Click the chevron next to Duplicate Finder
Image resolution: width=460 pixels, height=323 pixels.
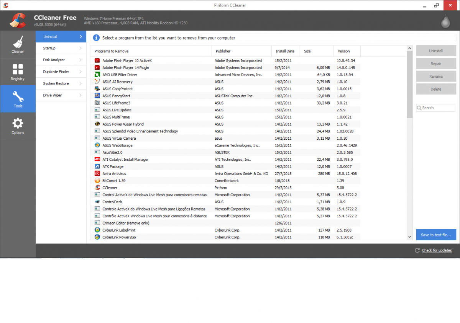click(80, 72)
